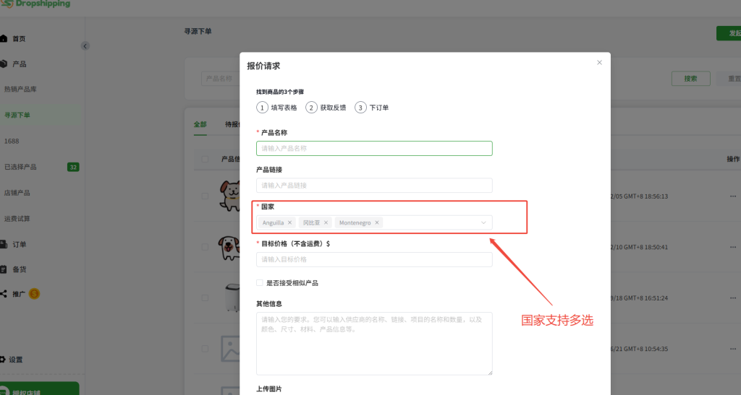The image size is (741, 395).
Task: Enable 是否接受相似产品 checkbox
Action: 260,283
